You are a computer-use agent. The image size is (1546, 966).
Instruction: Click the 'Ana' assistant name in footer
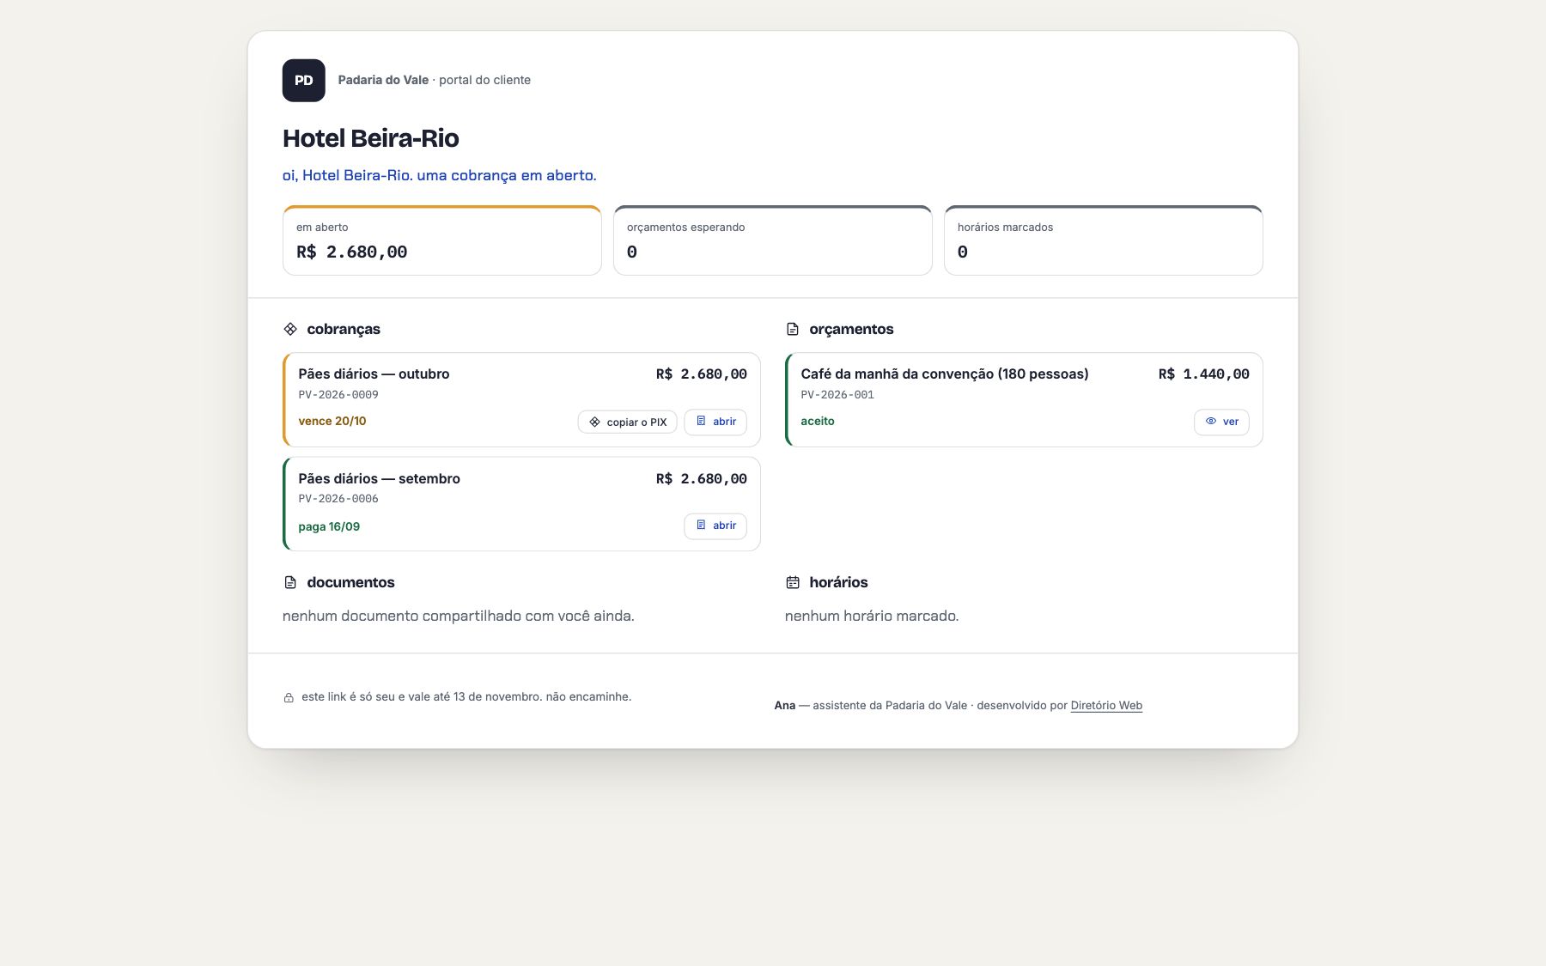point(785,705)
